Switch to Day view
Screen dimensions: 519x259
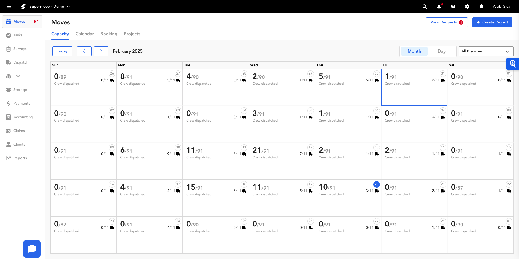tap(441, 51)
